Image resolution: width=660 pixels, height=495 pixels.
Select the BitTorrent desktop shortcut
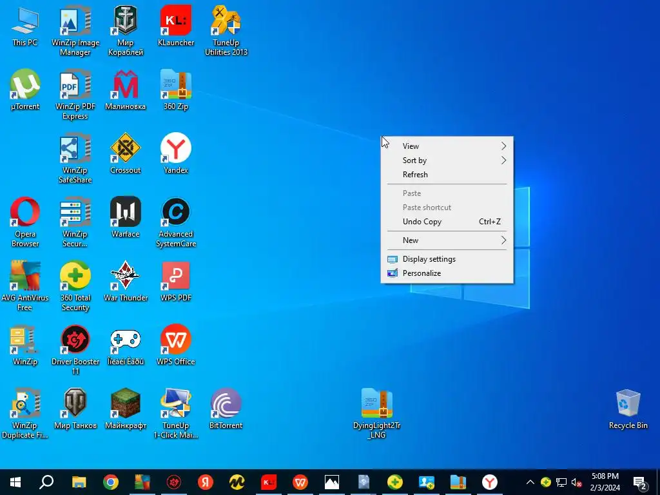(226, 409)
